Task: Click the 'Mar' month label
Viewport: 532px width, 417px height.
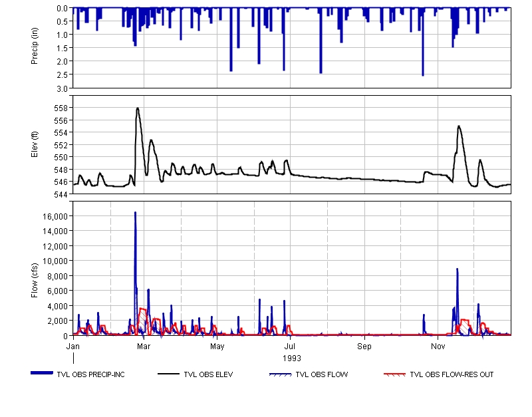Action: coord(144,347)
